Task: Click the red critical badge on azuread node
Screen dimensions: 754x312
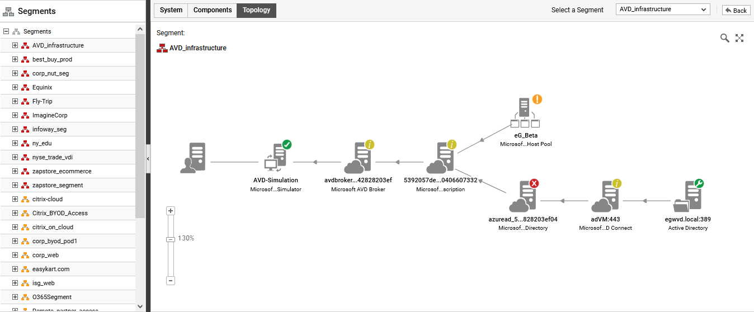Action: [534, 183]
